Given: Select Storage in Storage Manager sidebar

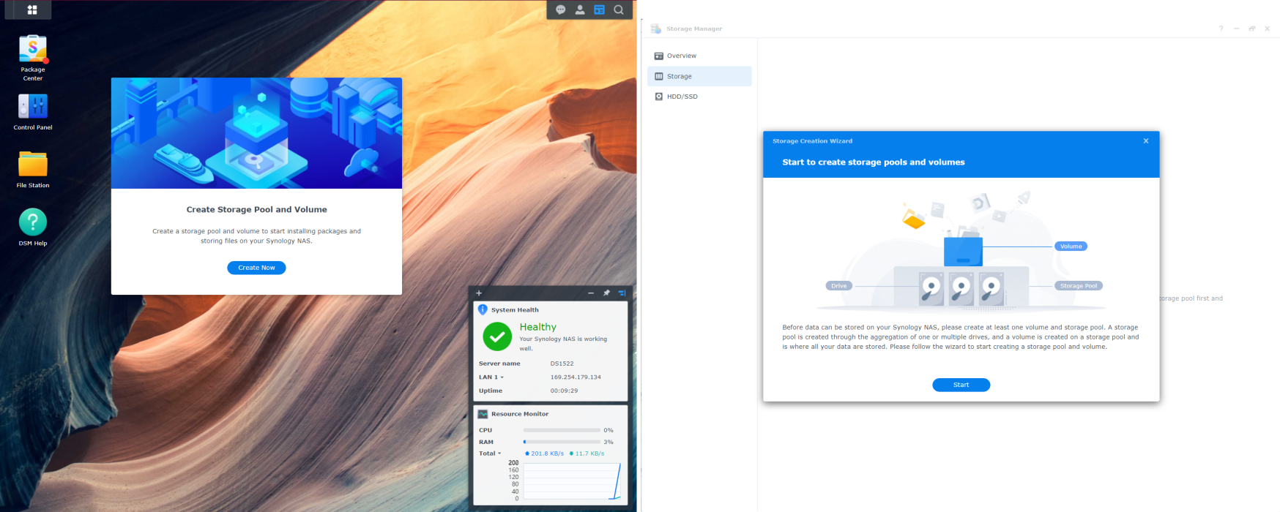Looking at the screenshot, I should [x=699, y=76].
